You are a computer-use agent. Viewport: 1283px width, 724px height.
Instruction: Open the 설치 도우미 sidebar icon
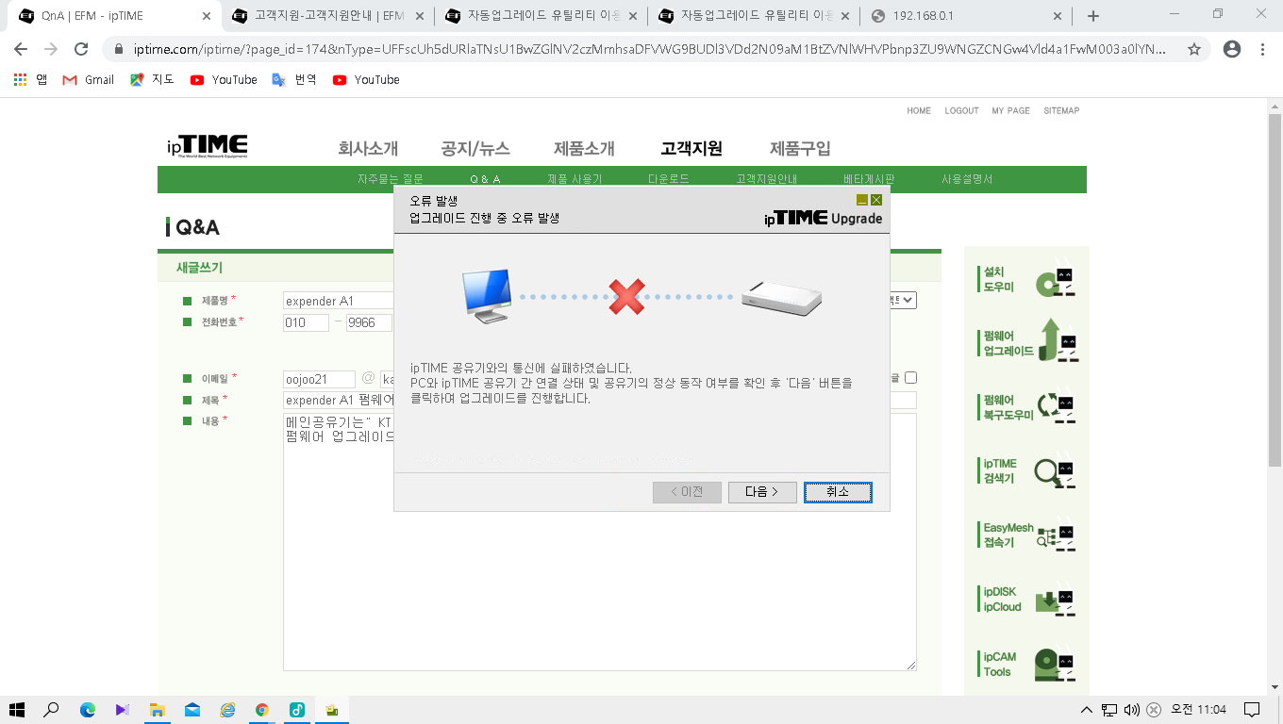click(x=1029, y=280)
